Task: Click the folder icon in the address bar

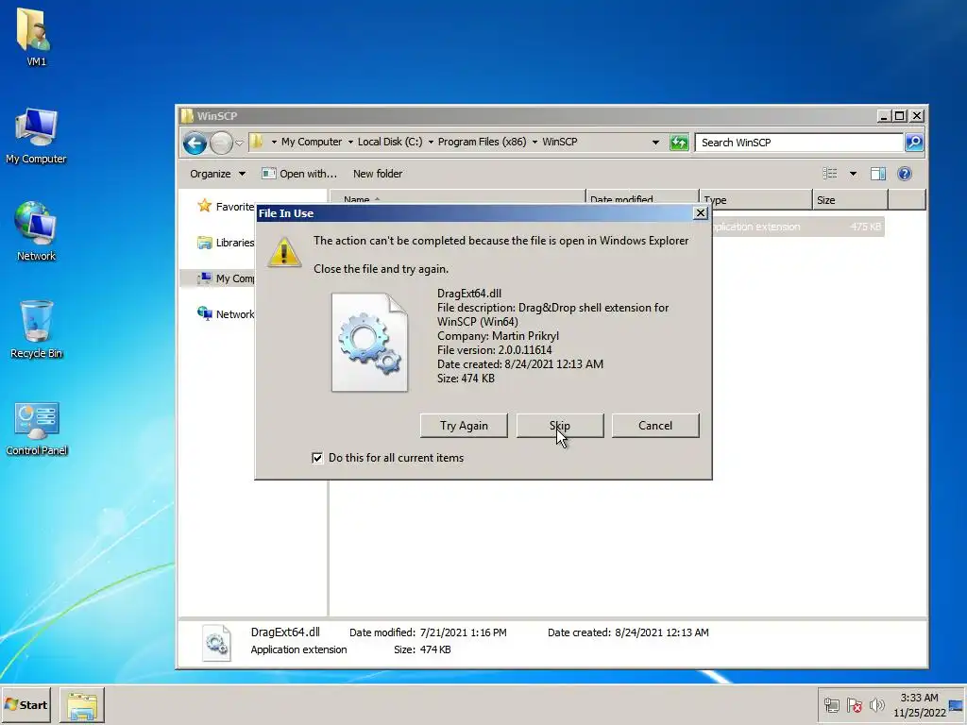Action: tap(257, 142)
